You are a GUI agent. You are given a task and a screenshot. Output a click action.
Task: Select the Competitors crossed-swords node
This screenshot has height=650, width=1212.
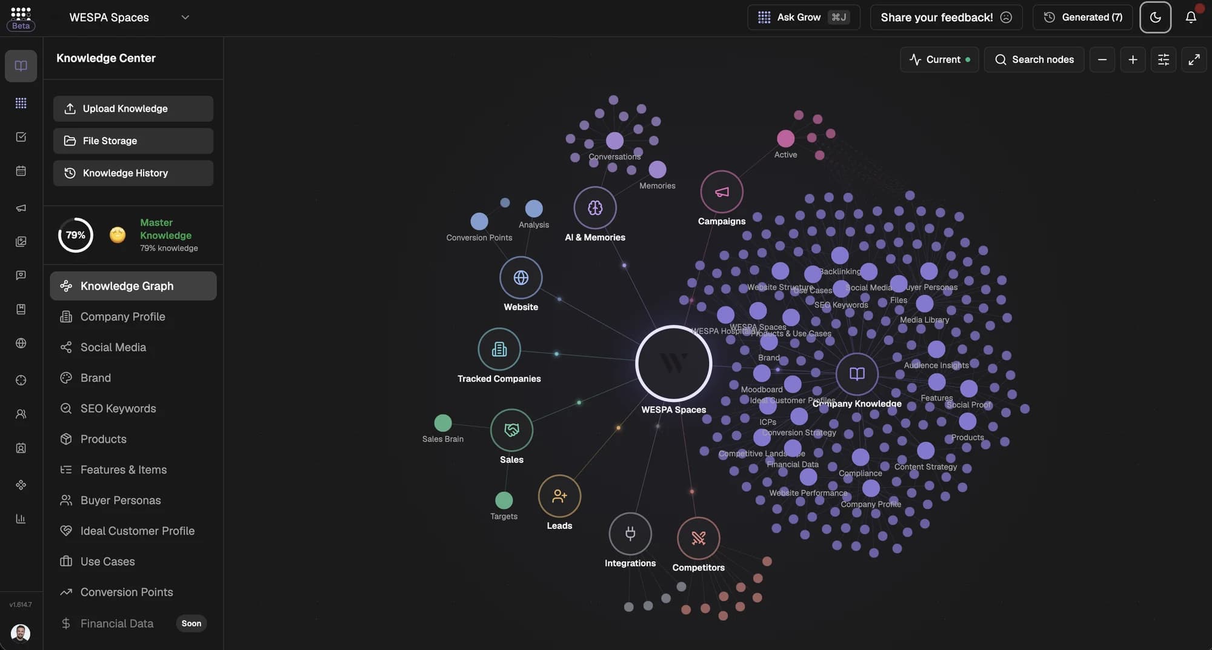pyautogui.click(x=698, y=538)
